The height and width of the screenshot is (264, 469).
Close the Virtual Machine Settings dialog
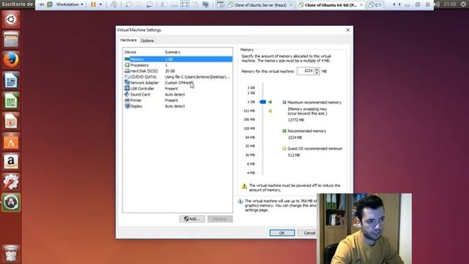(x=348, y=30)
